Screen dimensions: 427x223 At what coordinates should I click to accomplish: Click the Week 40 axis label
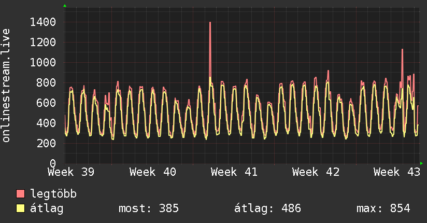tap(152, 172)
